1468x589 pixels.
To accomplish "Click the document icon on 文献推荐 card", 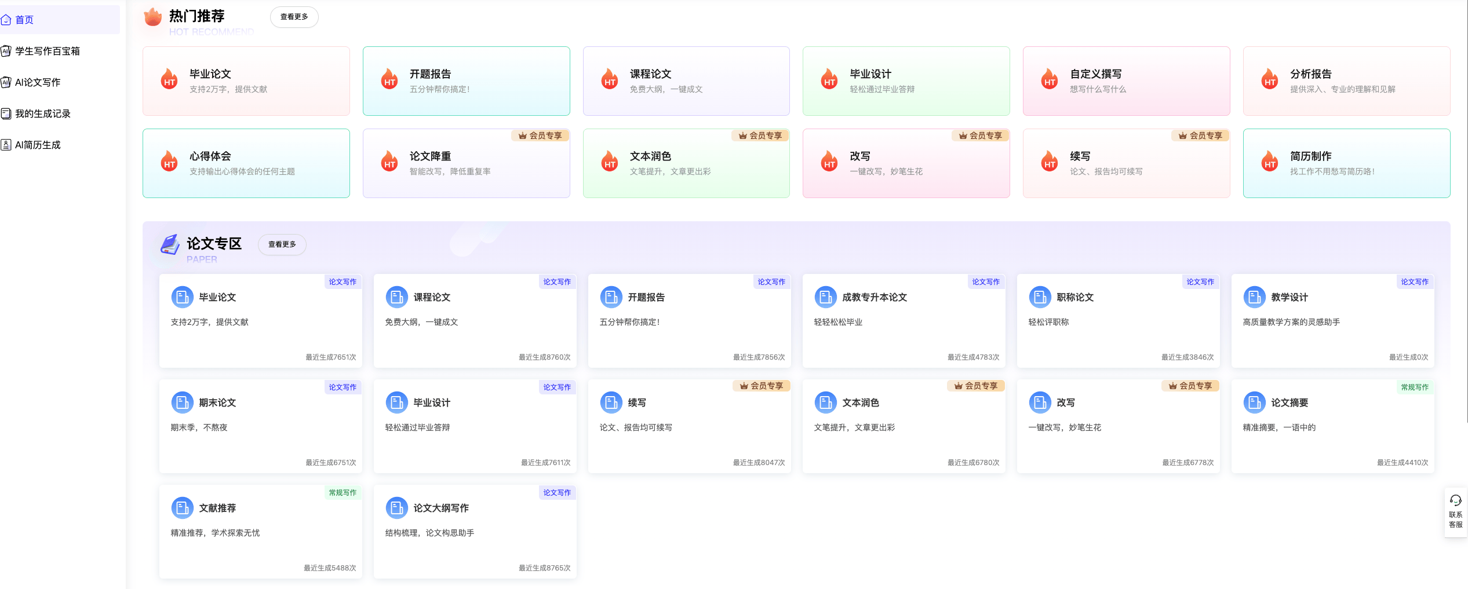I will tap(183, 508).
